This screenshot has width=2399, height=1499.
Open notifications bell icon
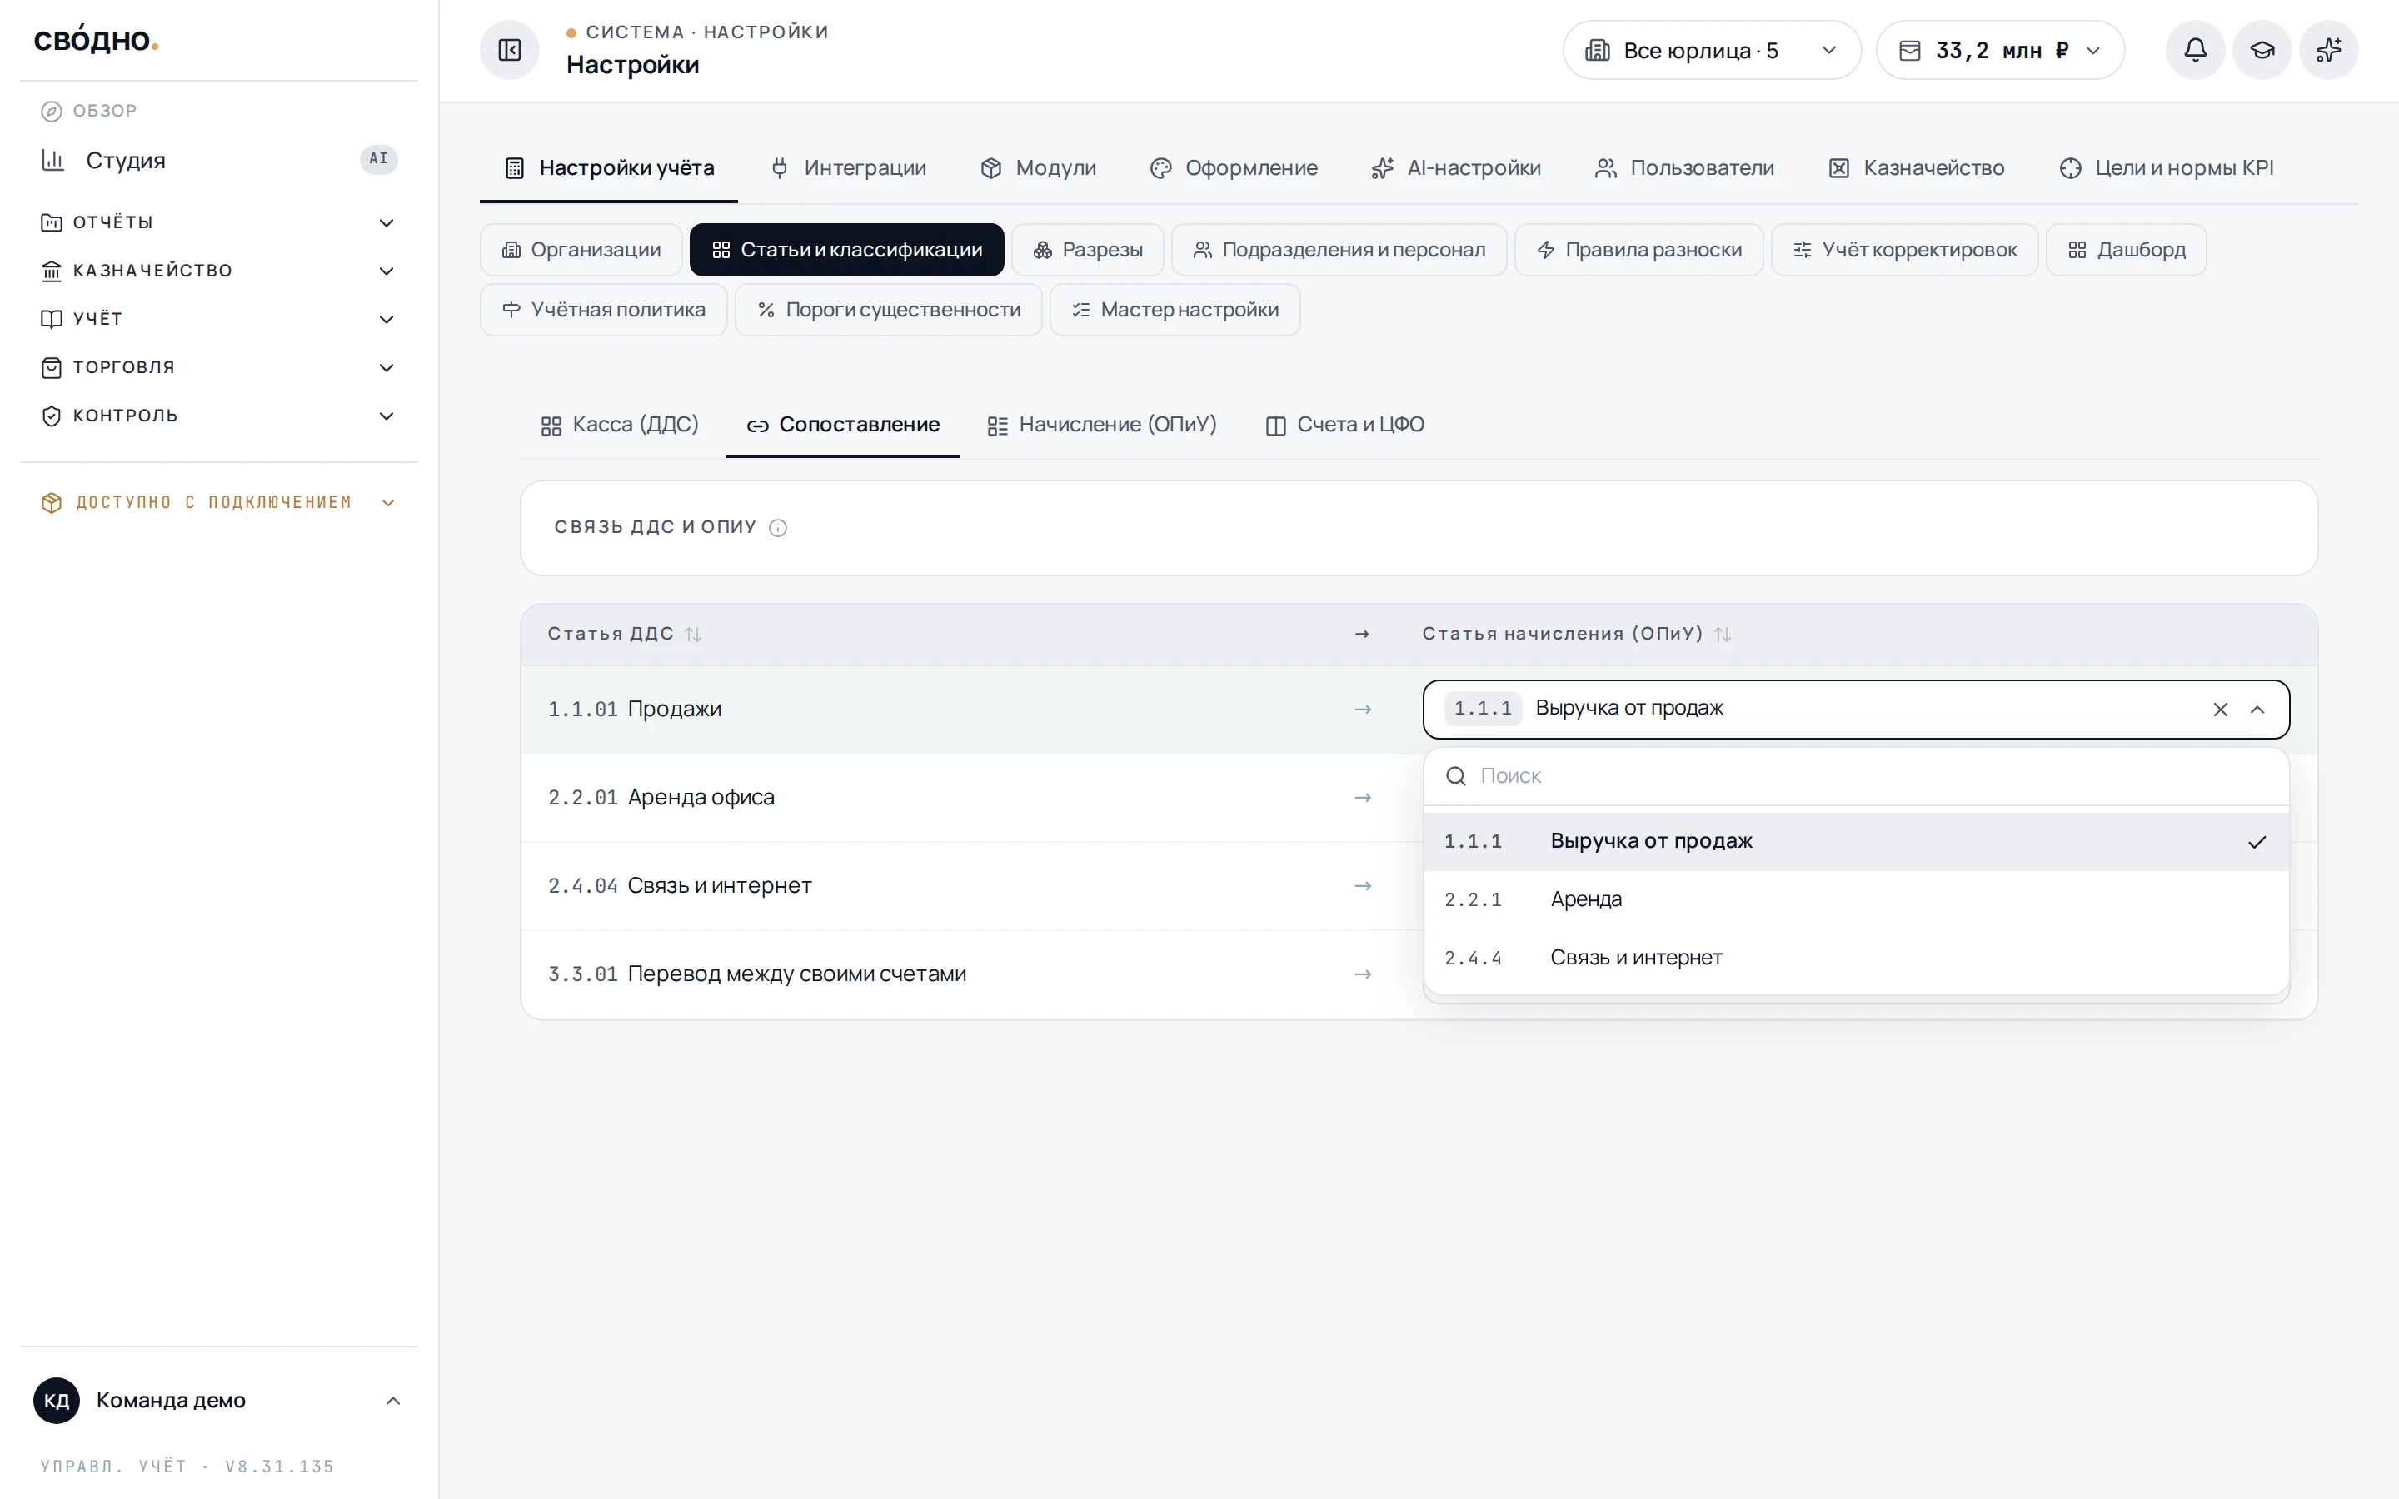pos(2195,50)
